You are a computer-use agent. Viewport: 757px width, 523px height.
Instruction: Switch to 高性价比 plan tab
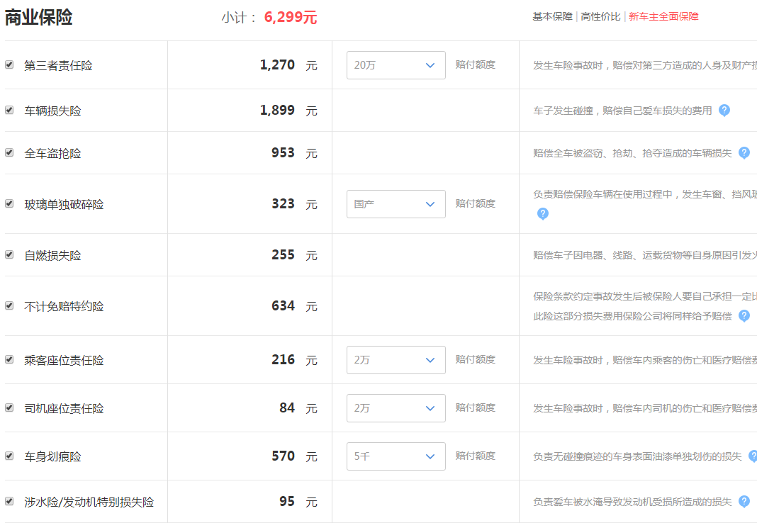600,16
